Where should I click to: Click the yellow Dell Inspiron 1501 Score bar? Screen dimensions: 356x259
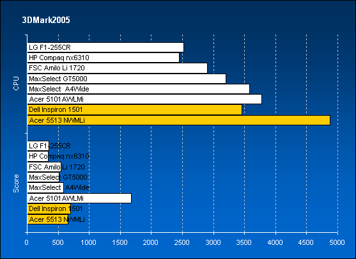point(49,208)
